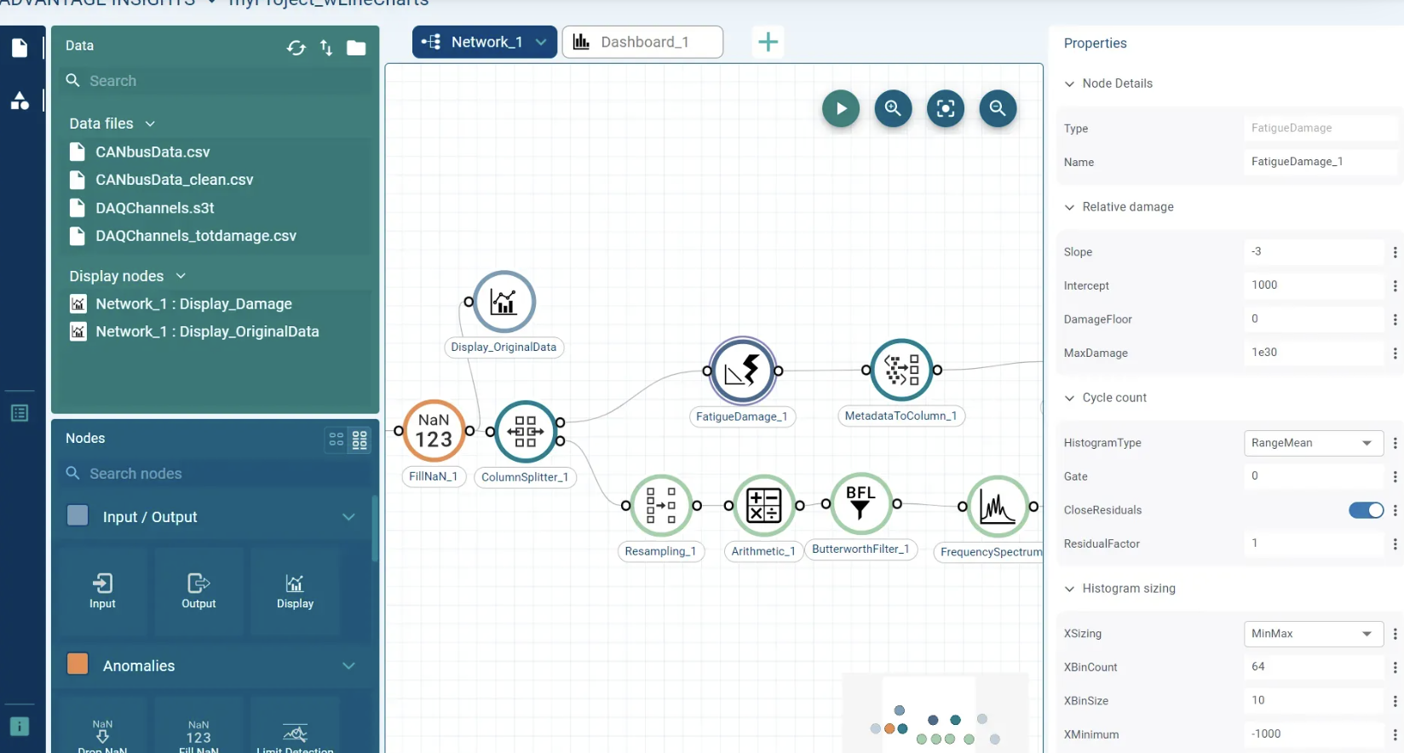
Task: Click the Data search field
Action: pyautogui.click(x=217, y=81)
